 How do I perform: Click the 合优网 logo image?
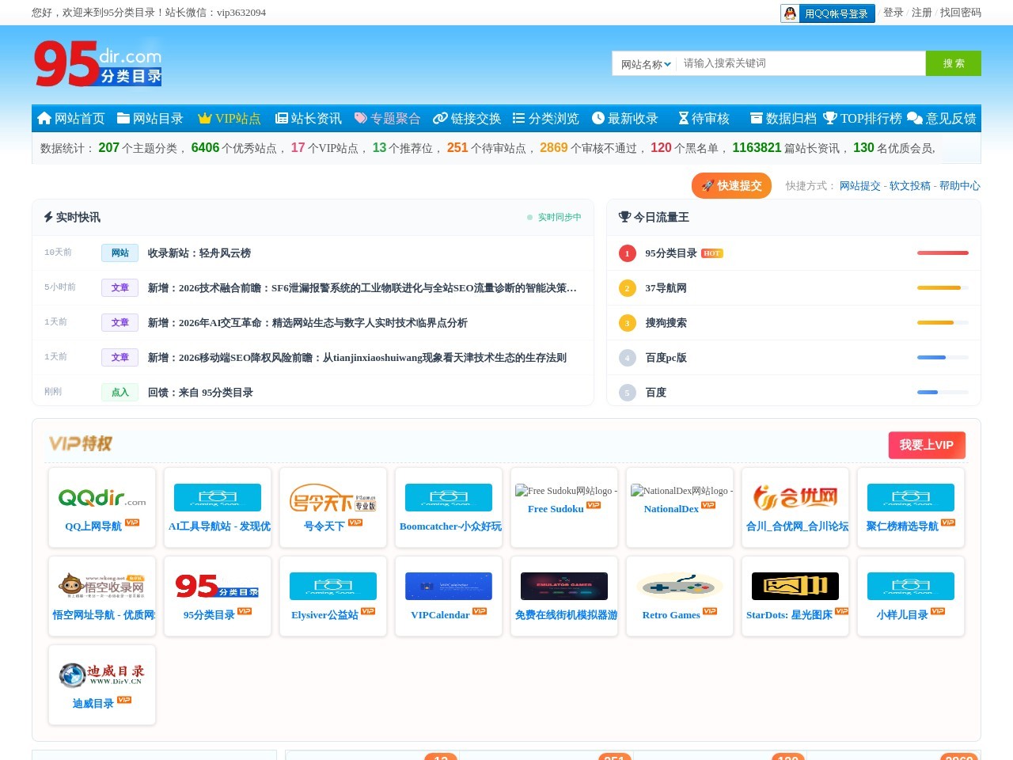pyautogui.click(x=795, y=497)
